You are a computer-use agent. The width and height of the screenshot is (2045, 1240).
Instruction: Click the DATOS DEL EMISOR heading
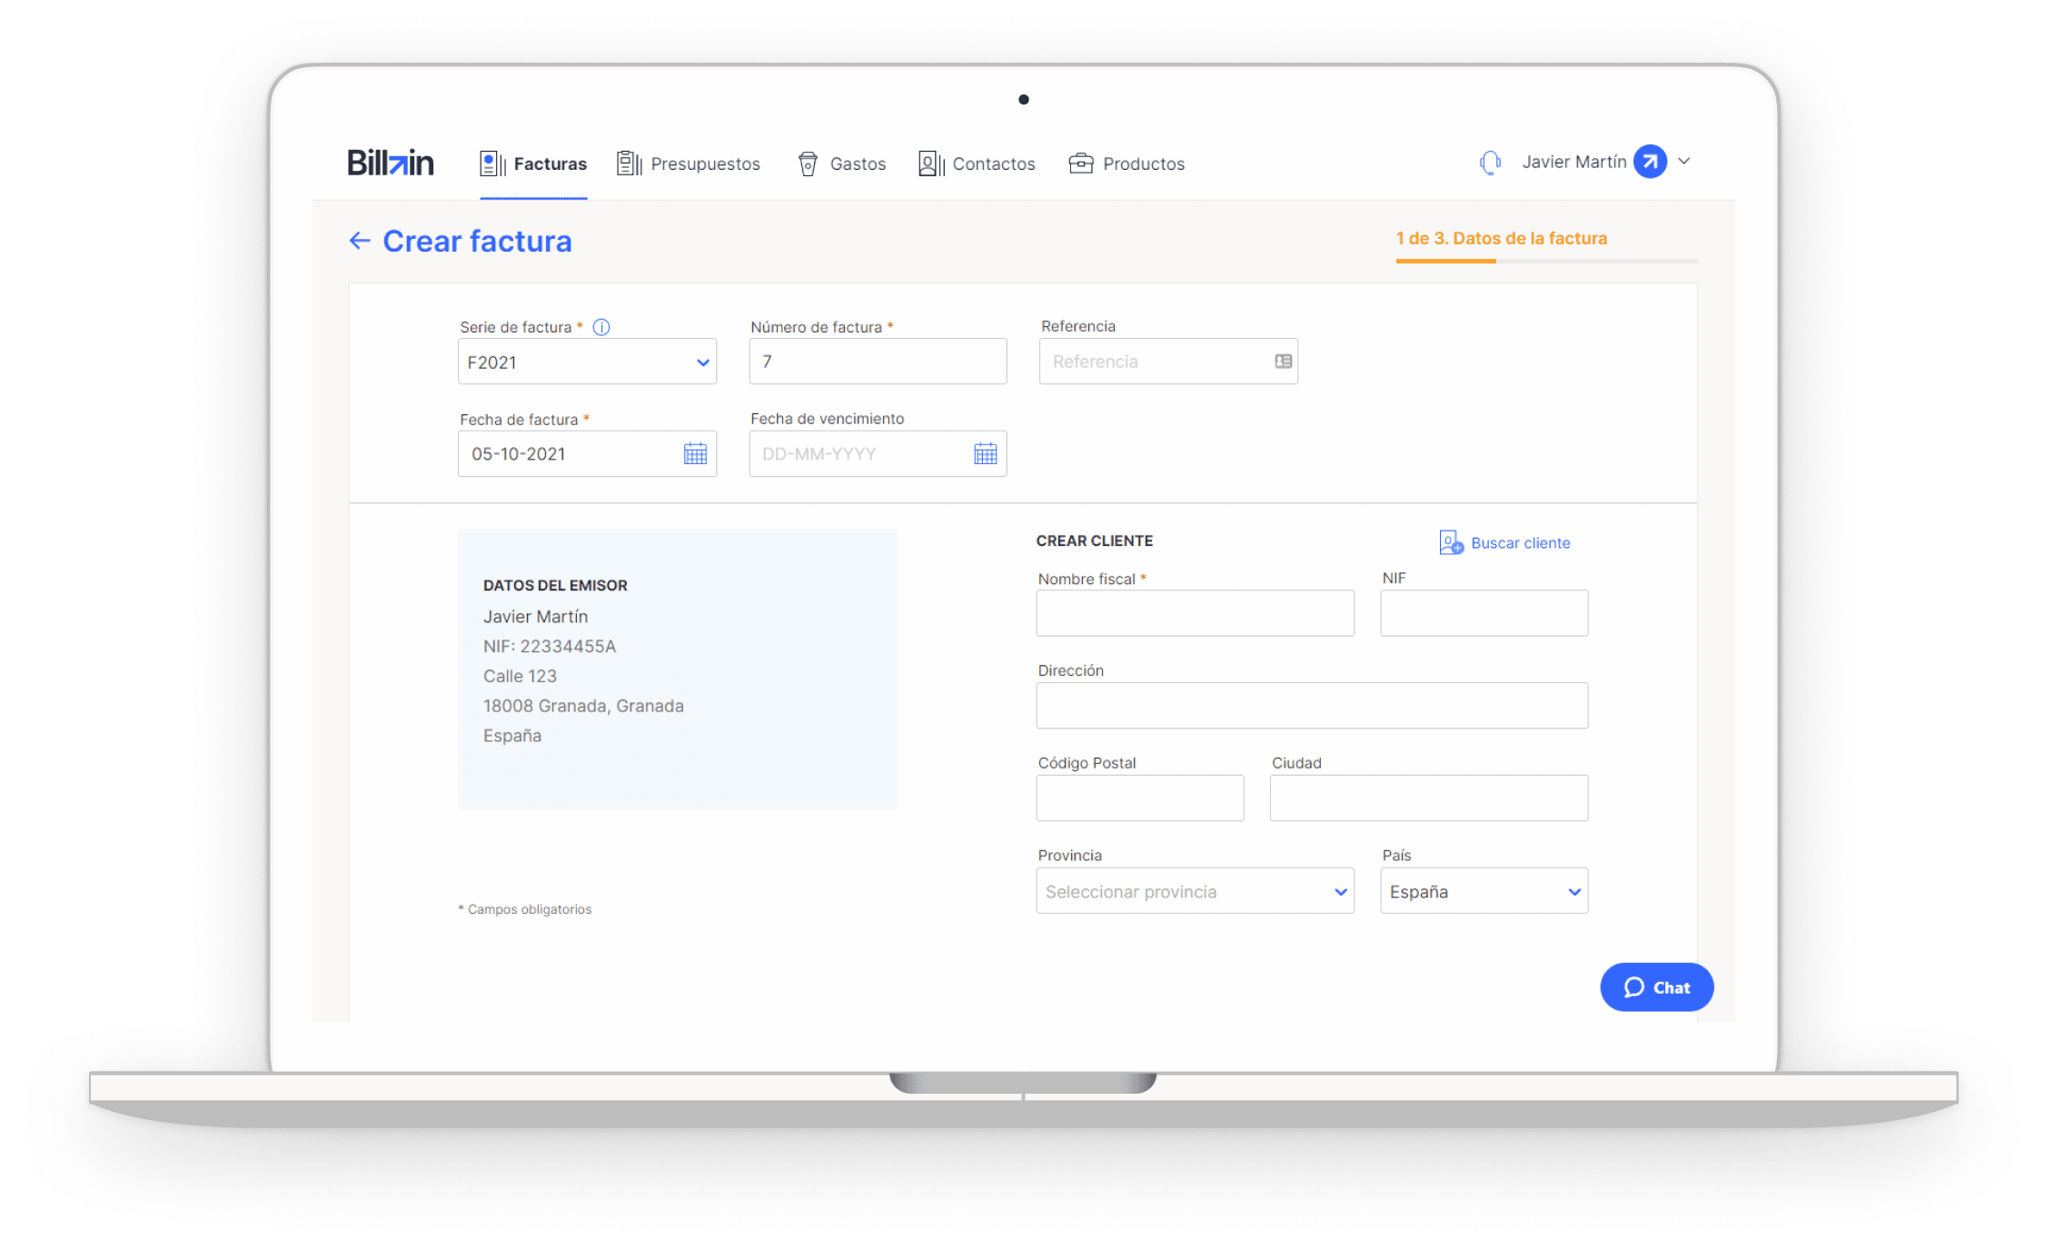click(x=555, y=586)
